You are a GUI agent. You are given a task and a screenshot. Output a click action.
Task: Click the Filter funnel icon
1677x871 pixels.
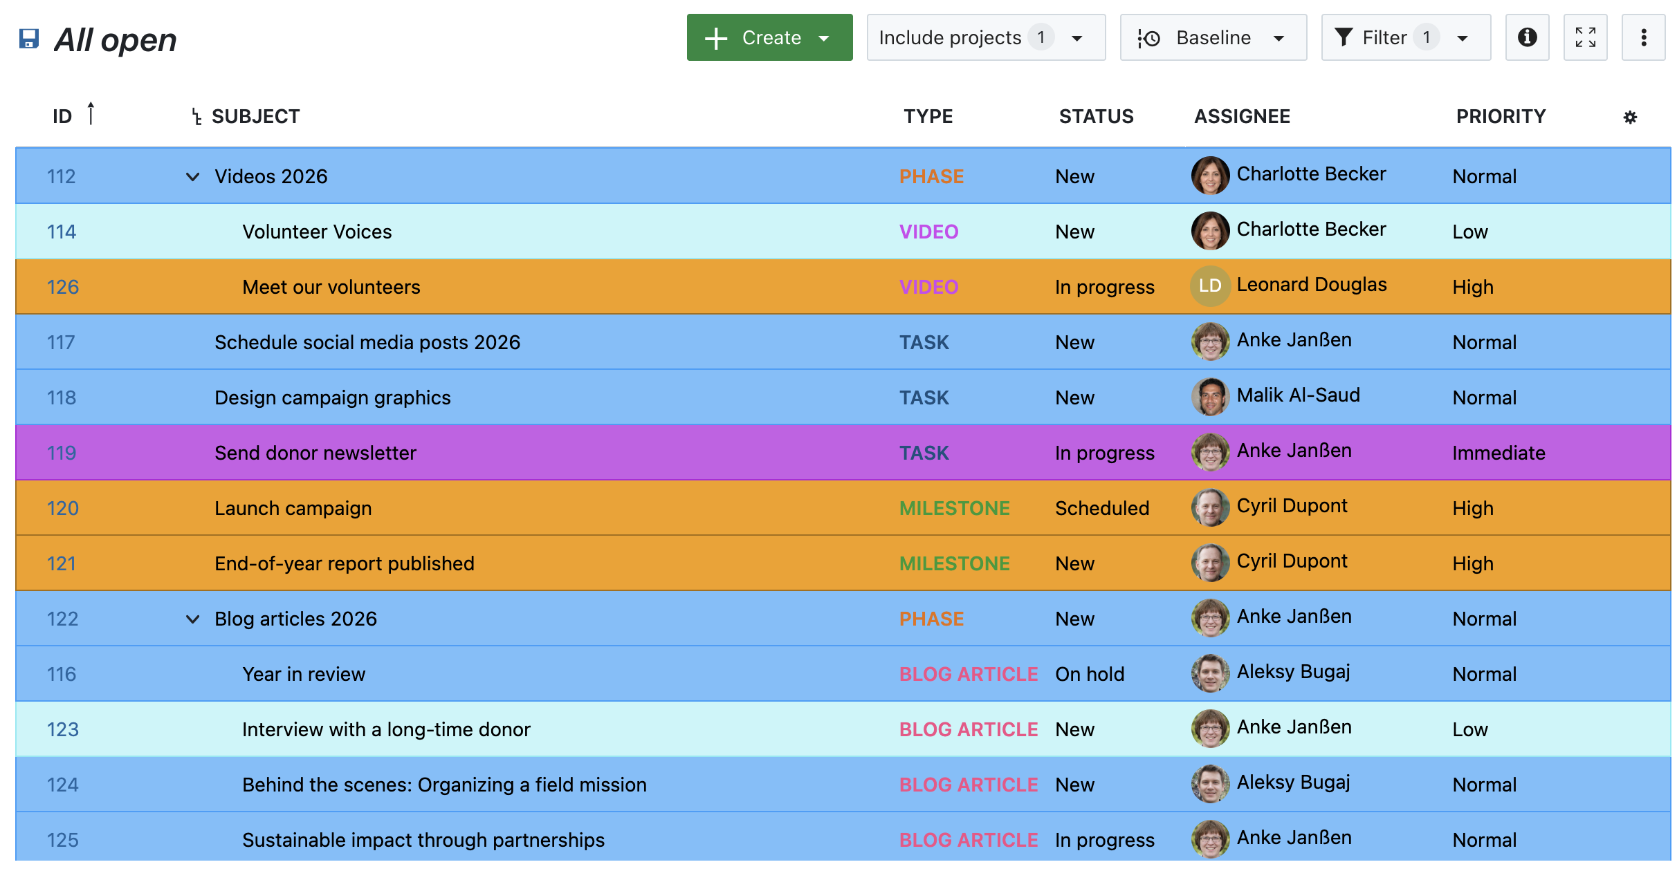pyautogui.click(x=1344, y=38)
